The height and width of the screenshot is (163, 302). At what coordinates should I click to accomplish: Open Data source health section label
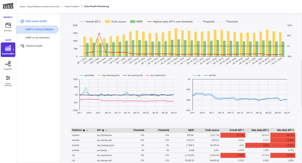36,21
